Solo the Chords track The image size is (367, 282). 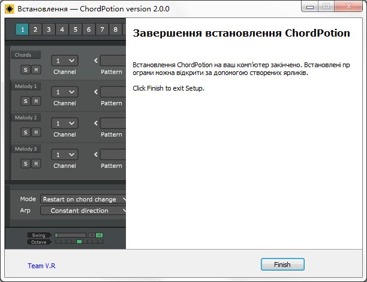tap(26, 70)
